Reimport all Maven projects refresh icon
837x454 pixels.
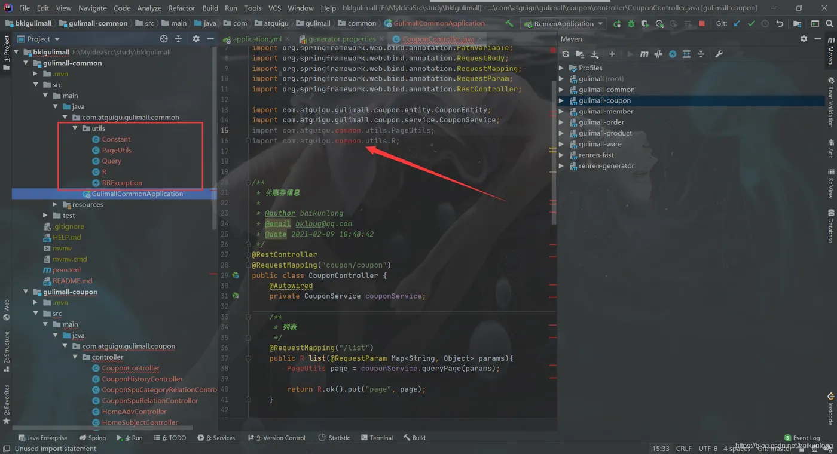566,54
